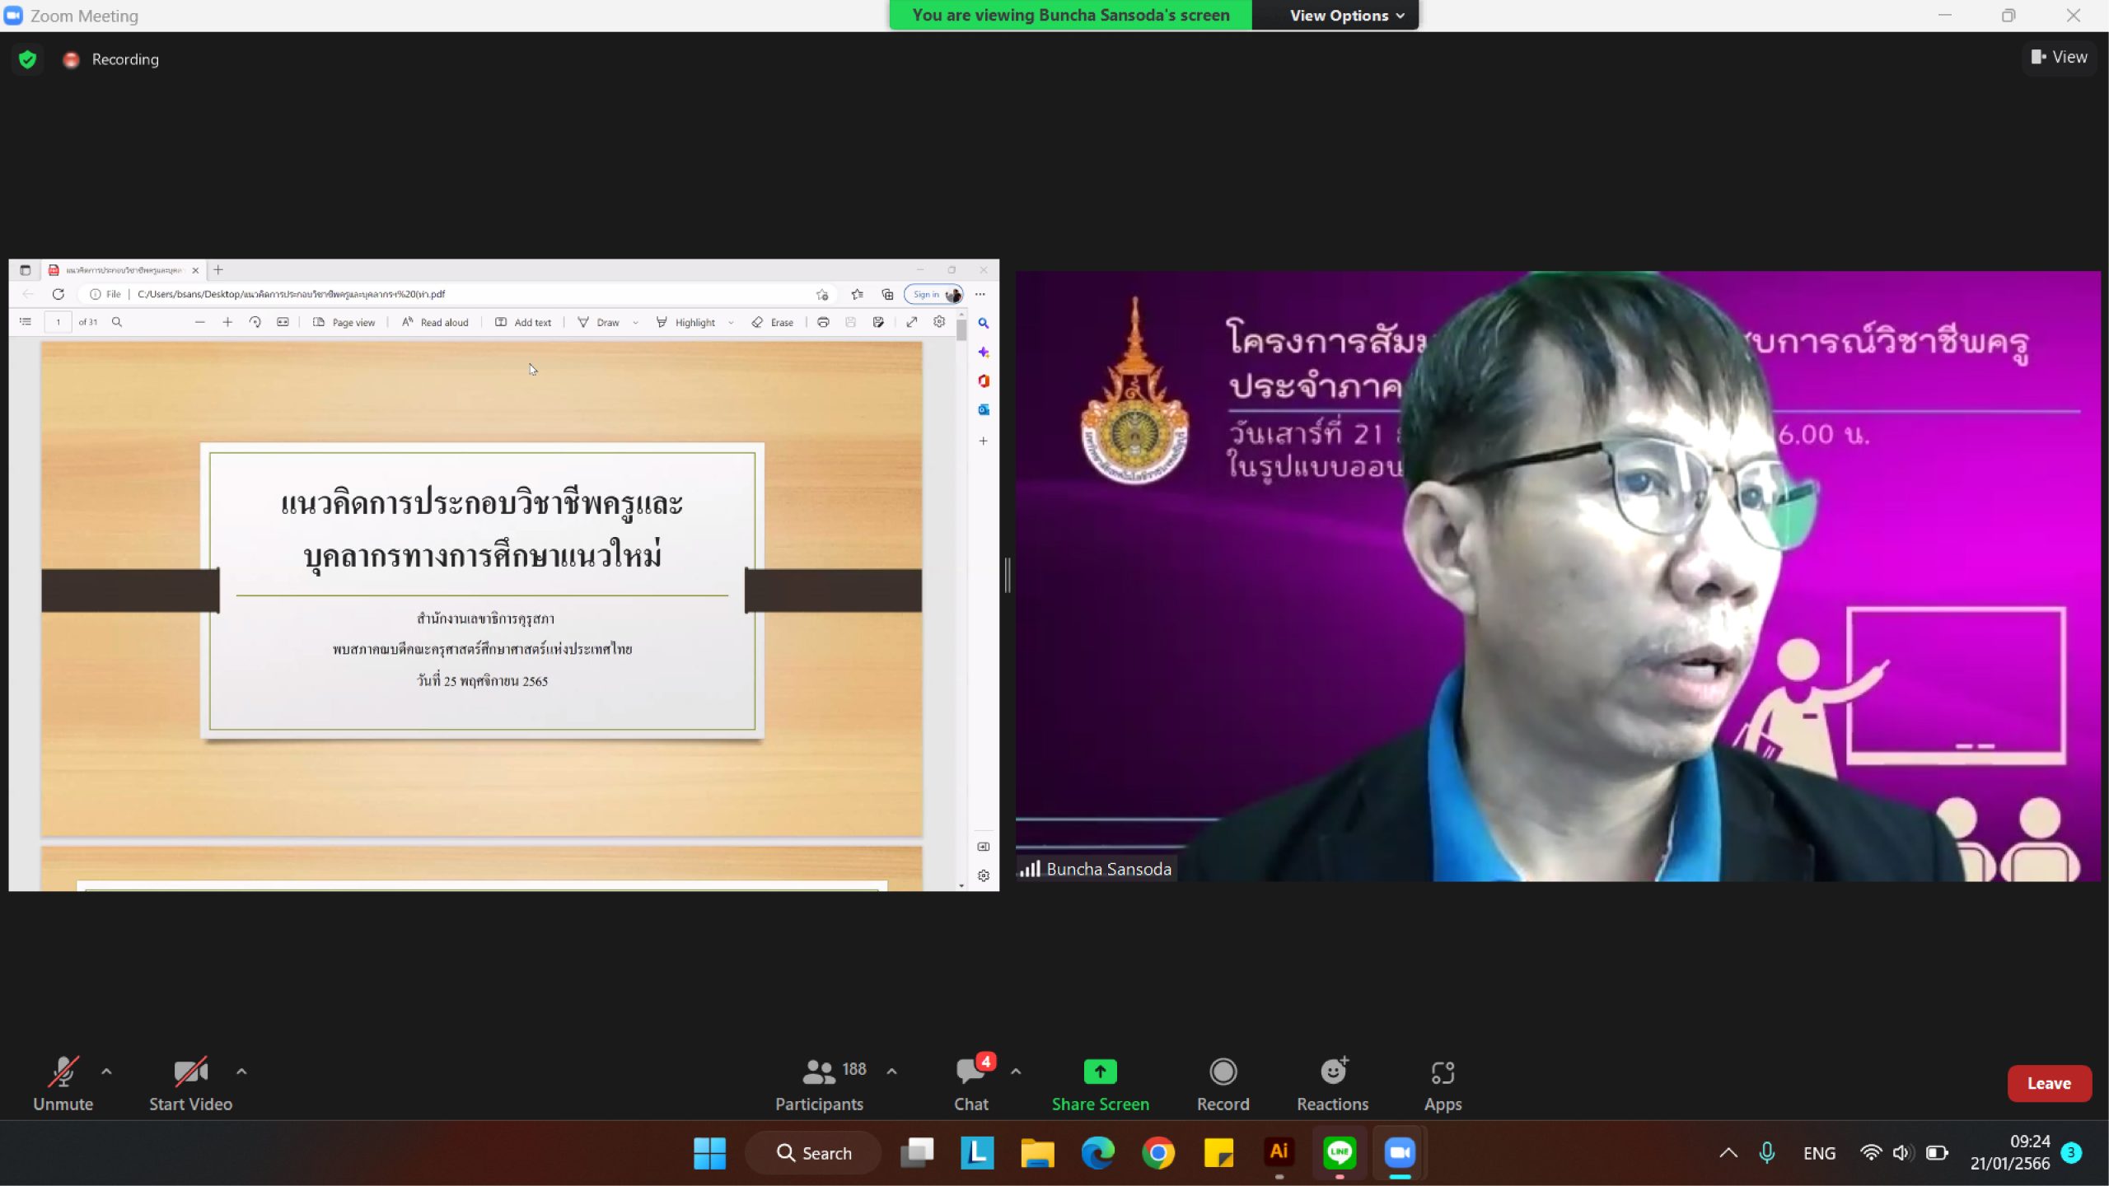Show hidden tray icons chevron

1728,1153
